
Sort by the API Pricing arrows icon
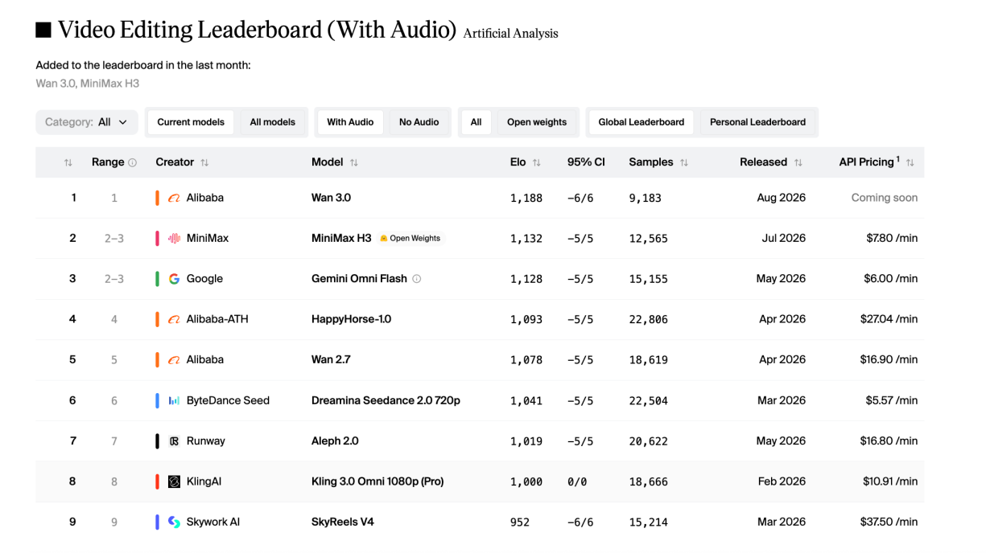click(x=910, y=162)
